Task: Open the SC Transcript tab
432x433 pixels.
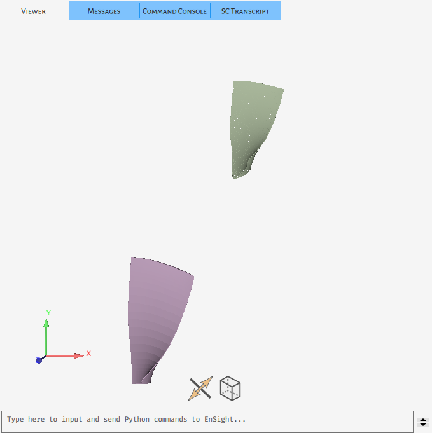Action: click(245, 11)
